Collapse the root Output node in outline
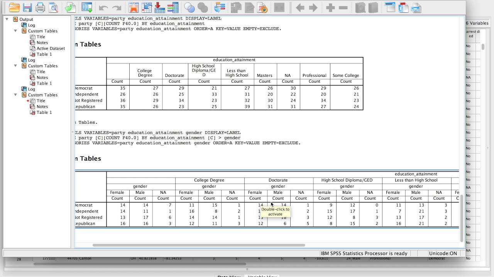The height and width of the screenshot is (277, 494). coord(7,19)
